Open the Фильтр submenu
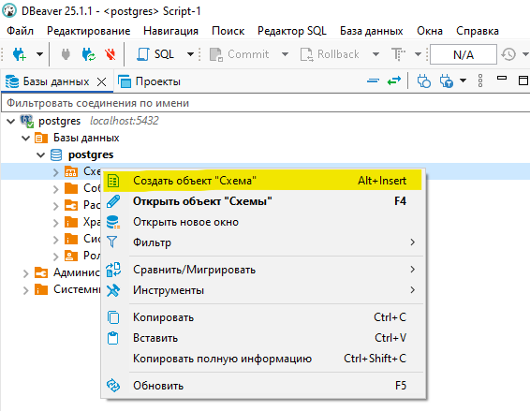530x411 pixels. click(x=262, y=242)
